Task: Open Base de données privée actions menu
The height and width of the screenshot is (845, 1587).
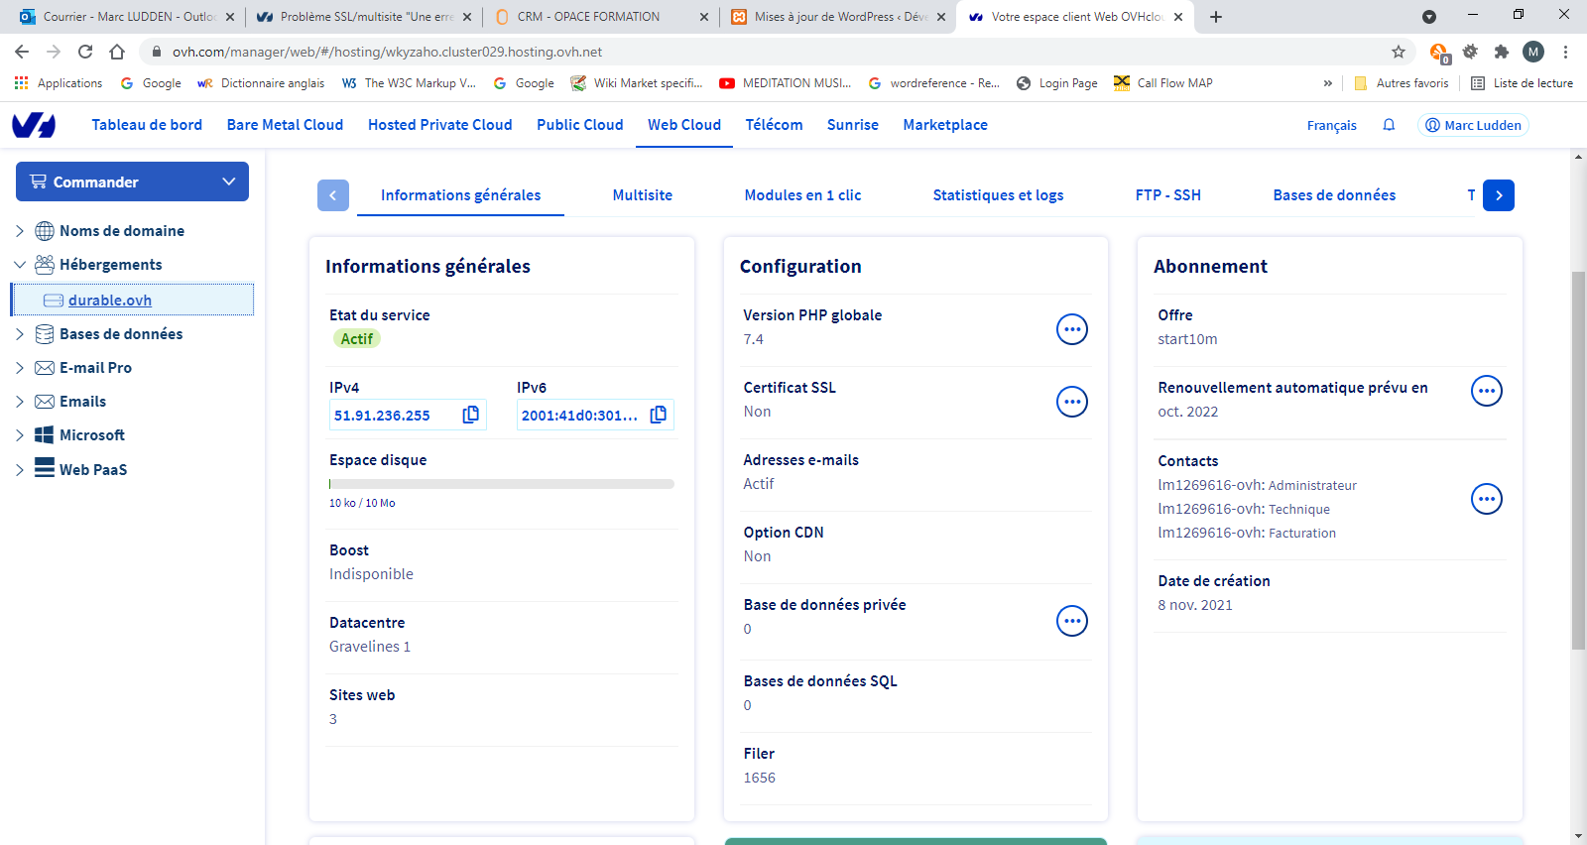Action: [1071, 621]
